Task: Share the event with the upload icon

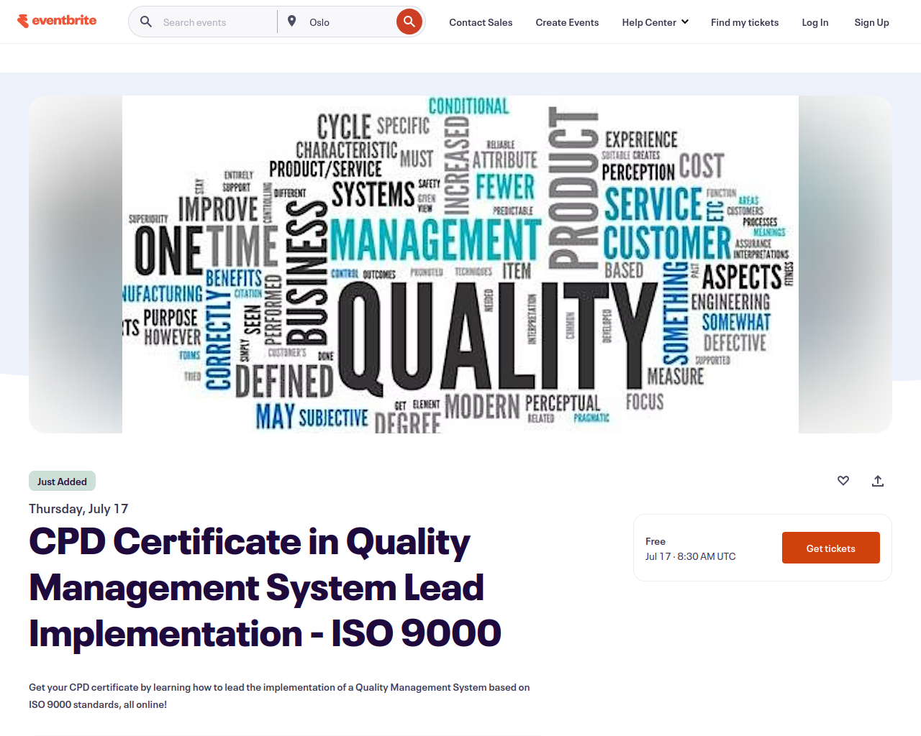Action: (878, 481)
